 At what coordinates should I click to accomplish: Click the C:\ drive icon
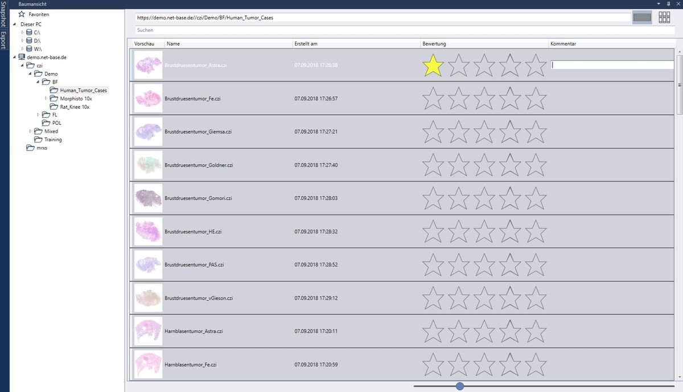(29, 32)
